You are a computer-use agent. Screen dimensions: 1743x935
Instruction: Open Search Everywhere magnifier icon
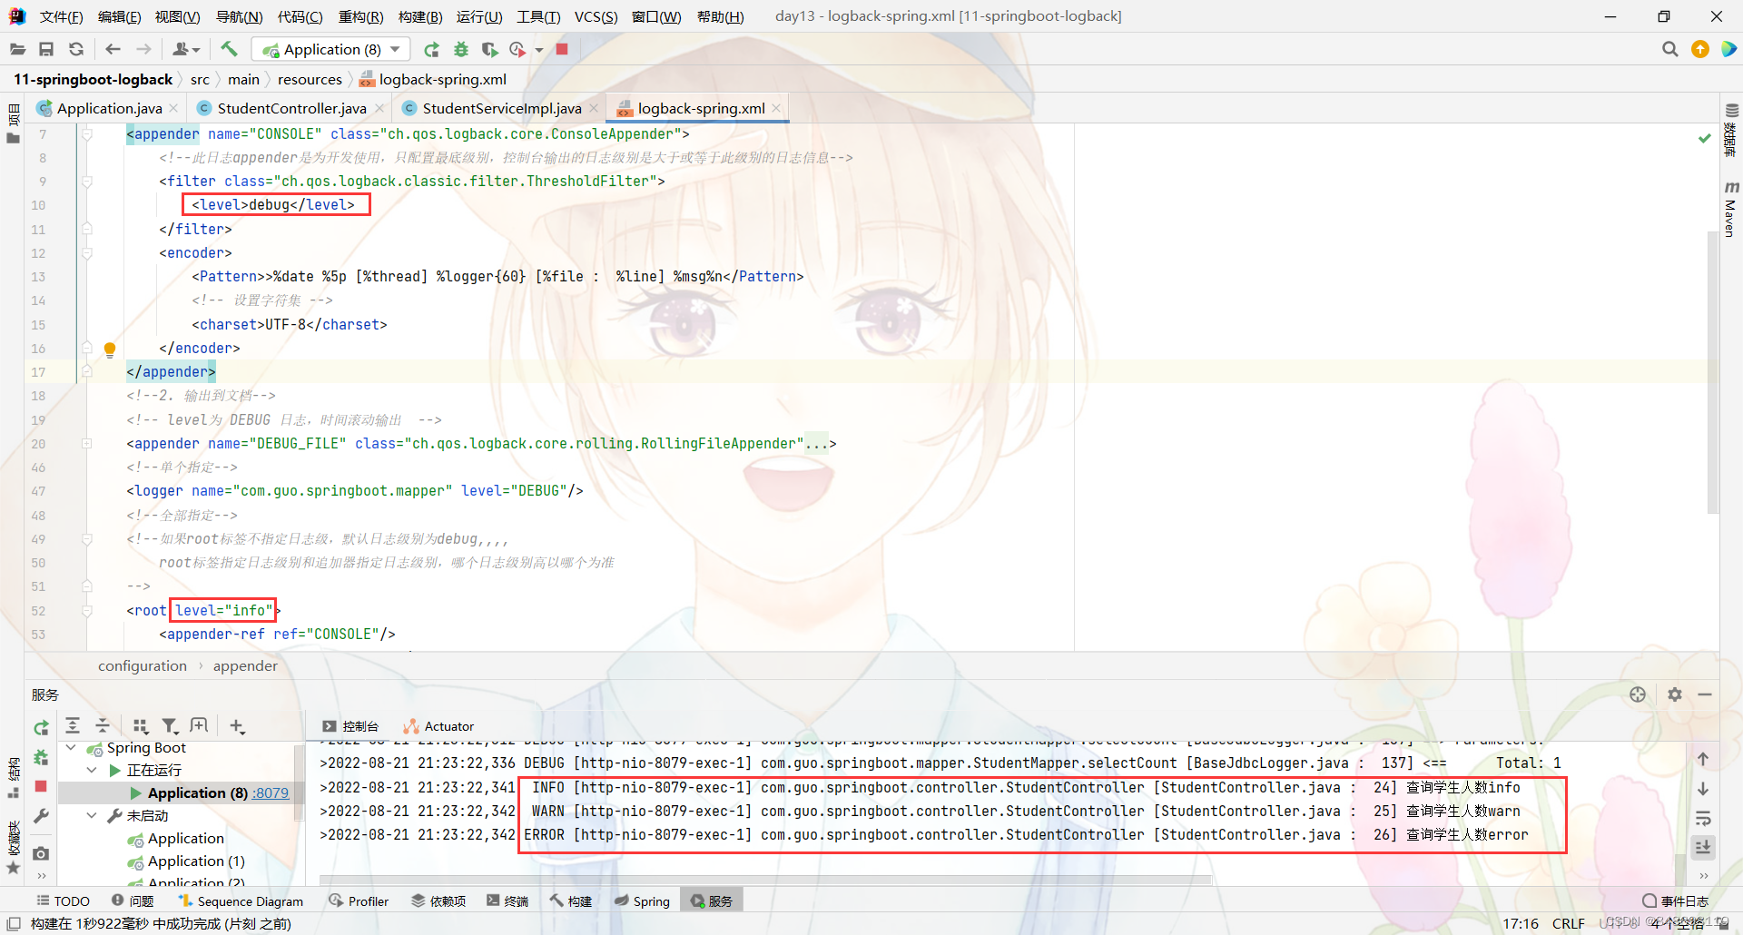(1669, 49)
